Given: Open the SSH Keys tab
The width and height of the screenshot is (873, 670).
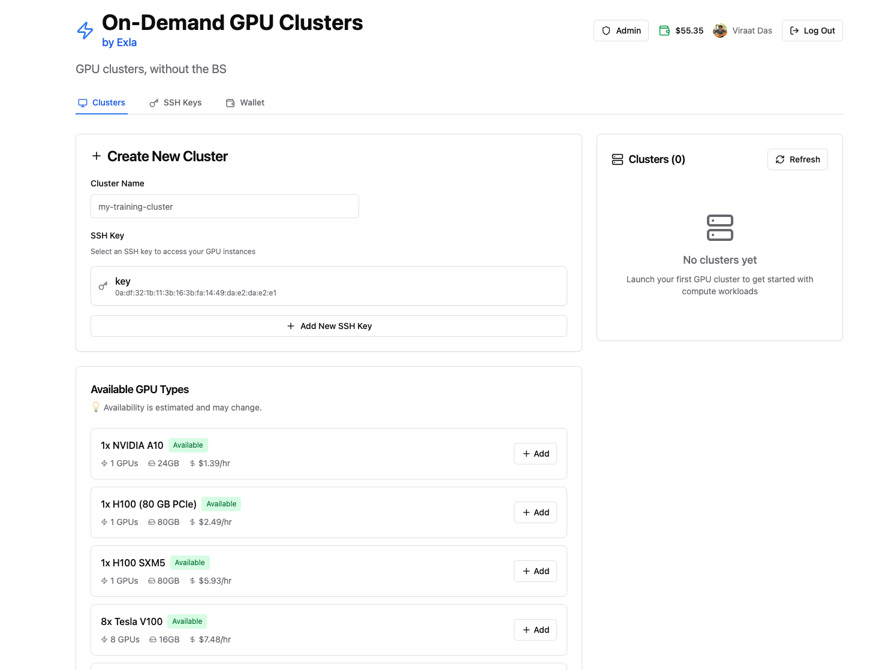Looking at the screenshot, I should [x=176, y=103].
